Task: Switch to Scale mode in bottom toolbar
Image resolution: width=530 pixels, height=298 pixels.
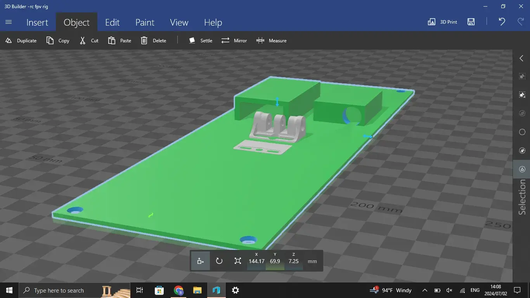Action: [238, 261]
